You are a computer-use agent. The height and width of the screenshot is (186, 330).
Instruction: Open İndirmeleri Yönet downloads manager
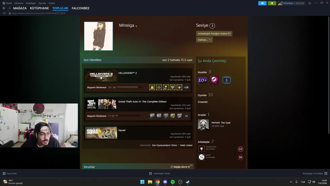[160, 174]
